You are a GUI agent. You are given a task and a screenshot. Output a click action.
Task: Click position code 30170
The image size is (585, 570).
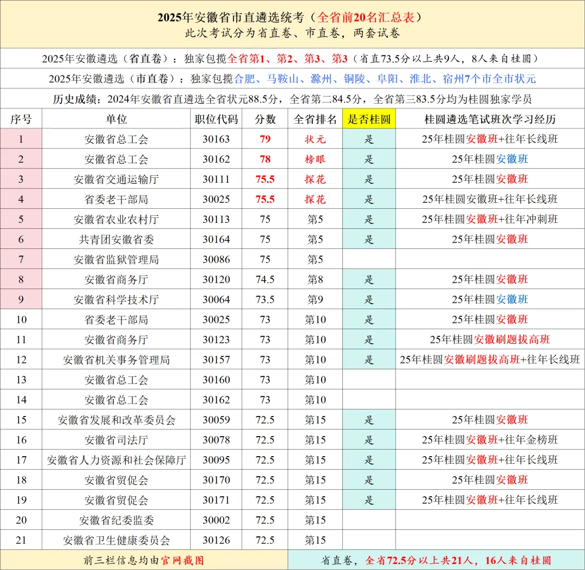coord(216,480)
